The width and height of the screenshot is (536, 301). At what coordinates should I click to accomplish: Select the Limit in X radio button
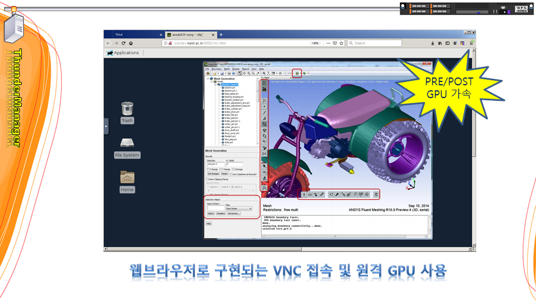pos(208,187)
